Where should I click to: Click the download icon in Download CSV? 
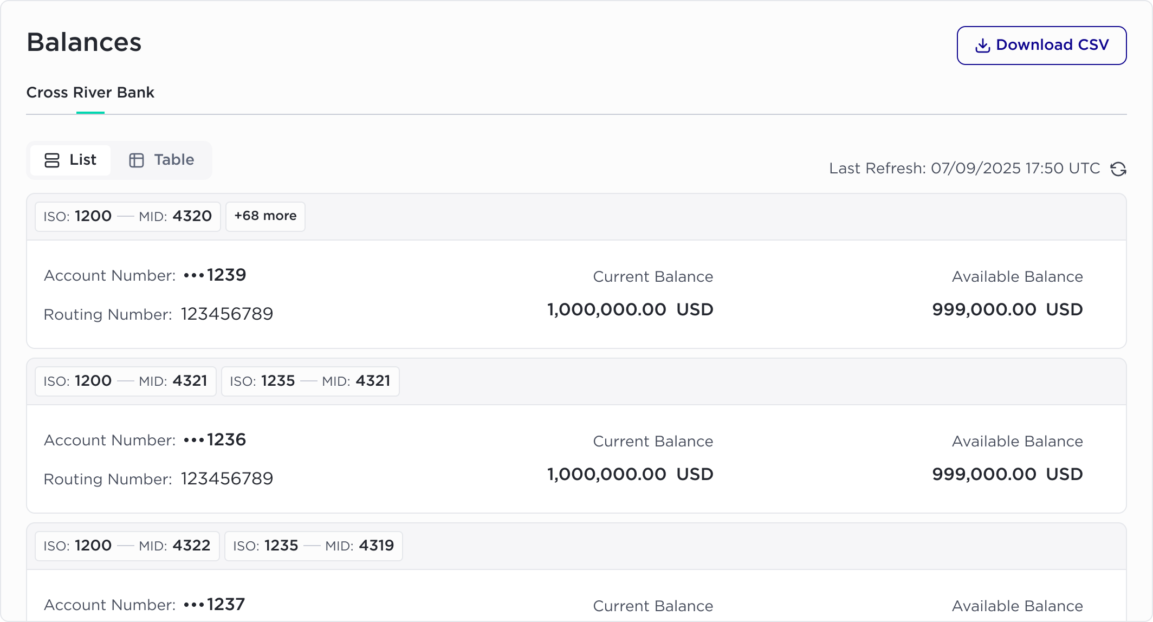pyautogui.click(x=982, y=46)
